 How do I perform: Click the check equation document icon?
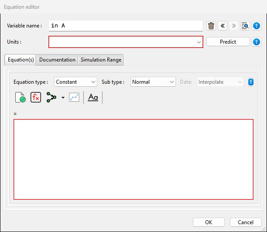pyautogui.click(x=21, y=97)
